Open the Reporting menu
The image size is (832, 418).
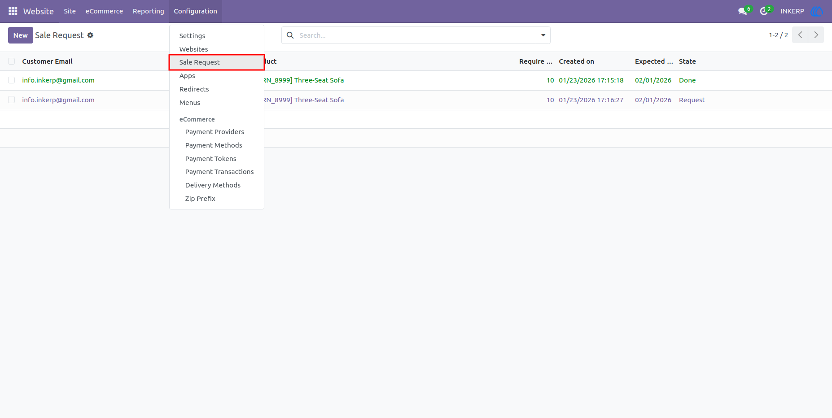tap(148, 11)
